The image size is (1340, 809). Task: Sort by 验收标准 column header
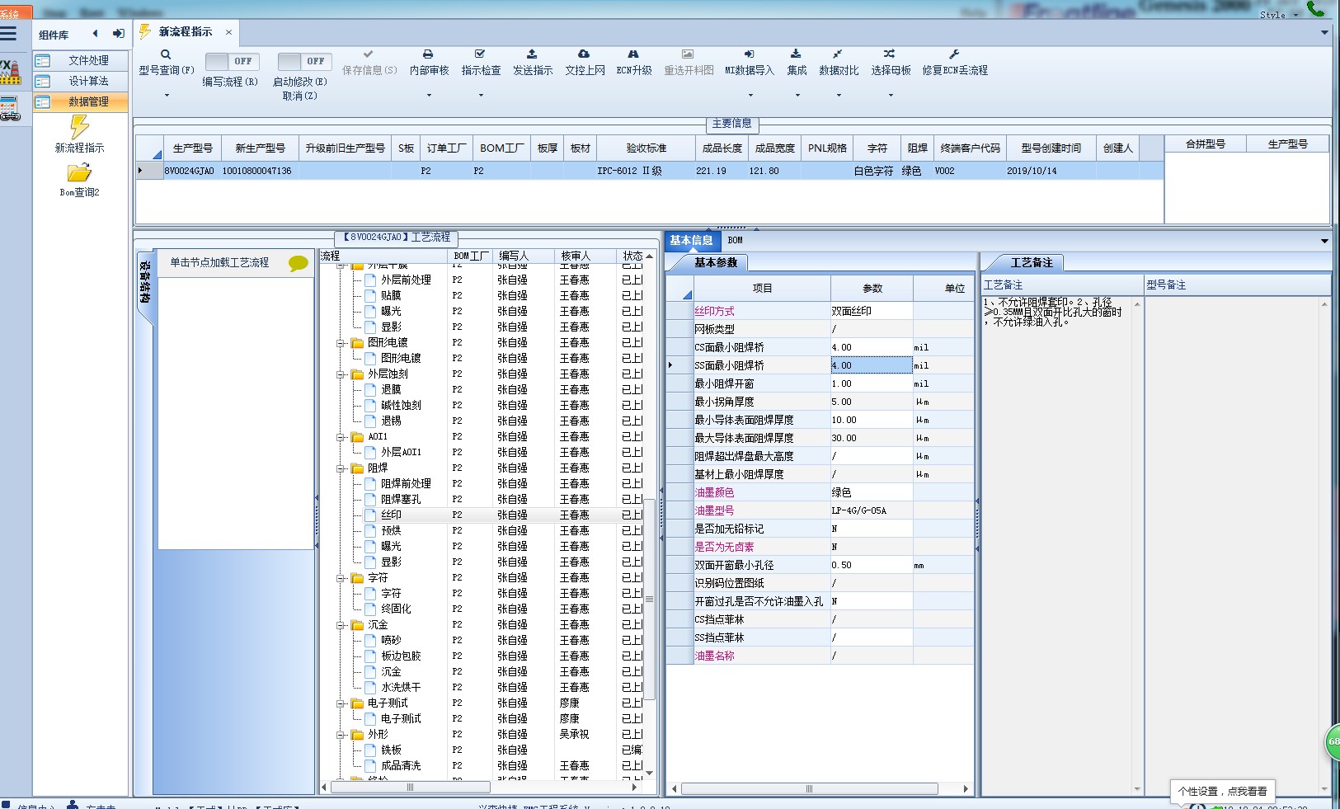(646, 148)
